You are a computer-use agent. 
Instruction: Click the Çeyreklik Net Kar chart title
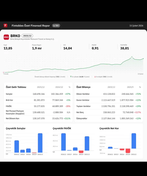tap(109, 128)
